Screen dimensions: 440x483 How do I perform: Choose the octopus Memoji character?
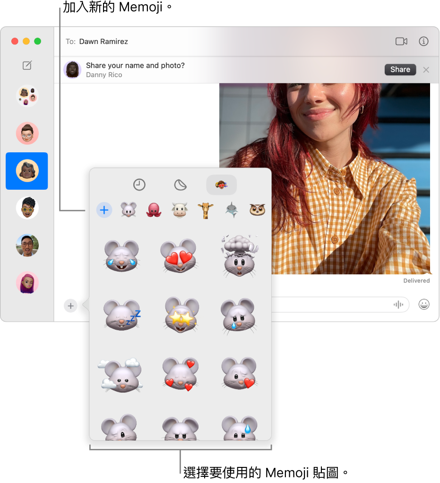154,210
